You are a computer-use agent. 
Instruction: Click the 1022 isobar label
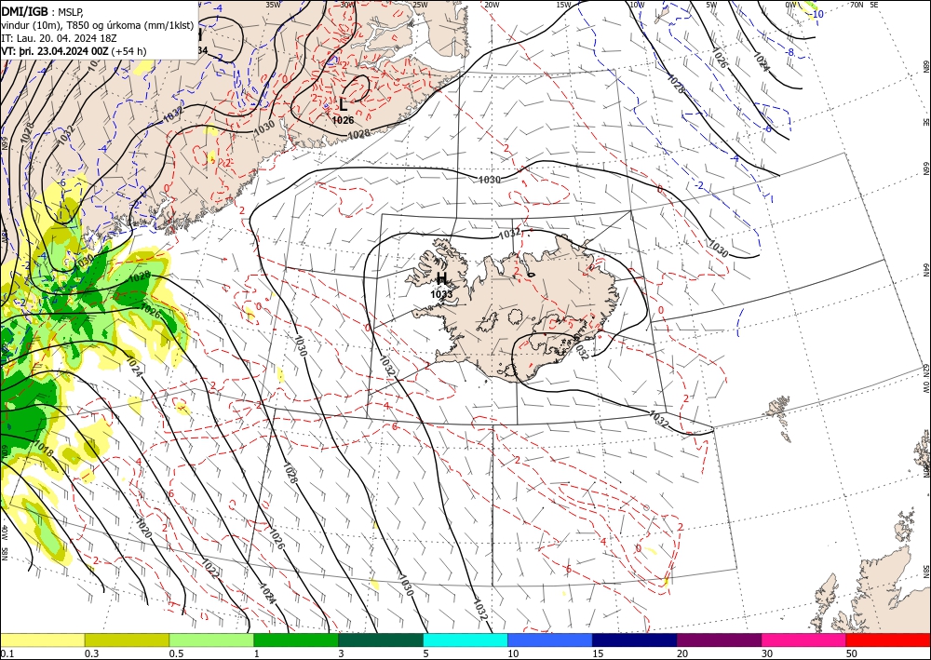(x=210, y=569)
